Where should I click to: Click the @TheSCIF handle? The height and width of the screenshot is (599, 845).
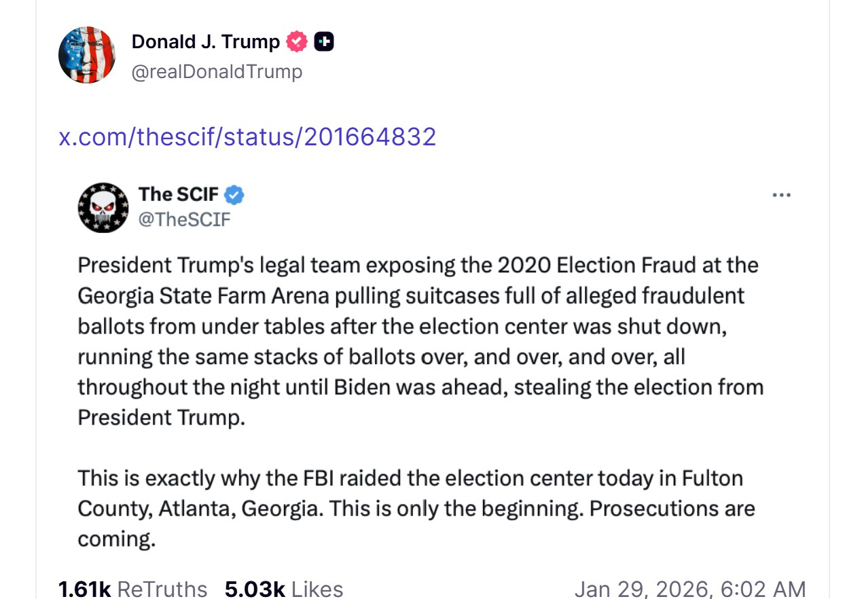tap(185, 219)
